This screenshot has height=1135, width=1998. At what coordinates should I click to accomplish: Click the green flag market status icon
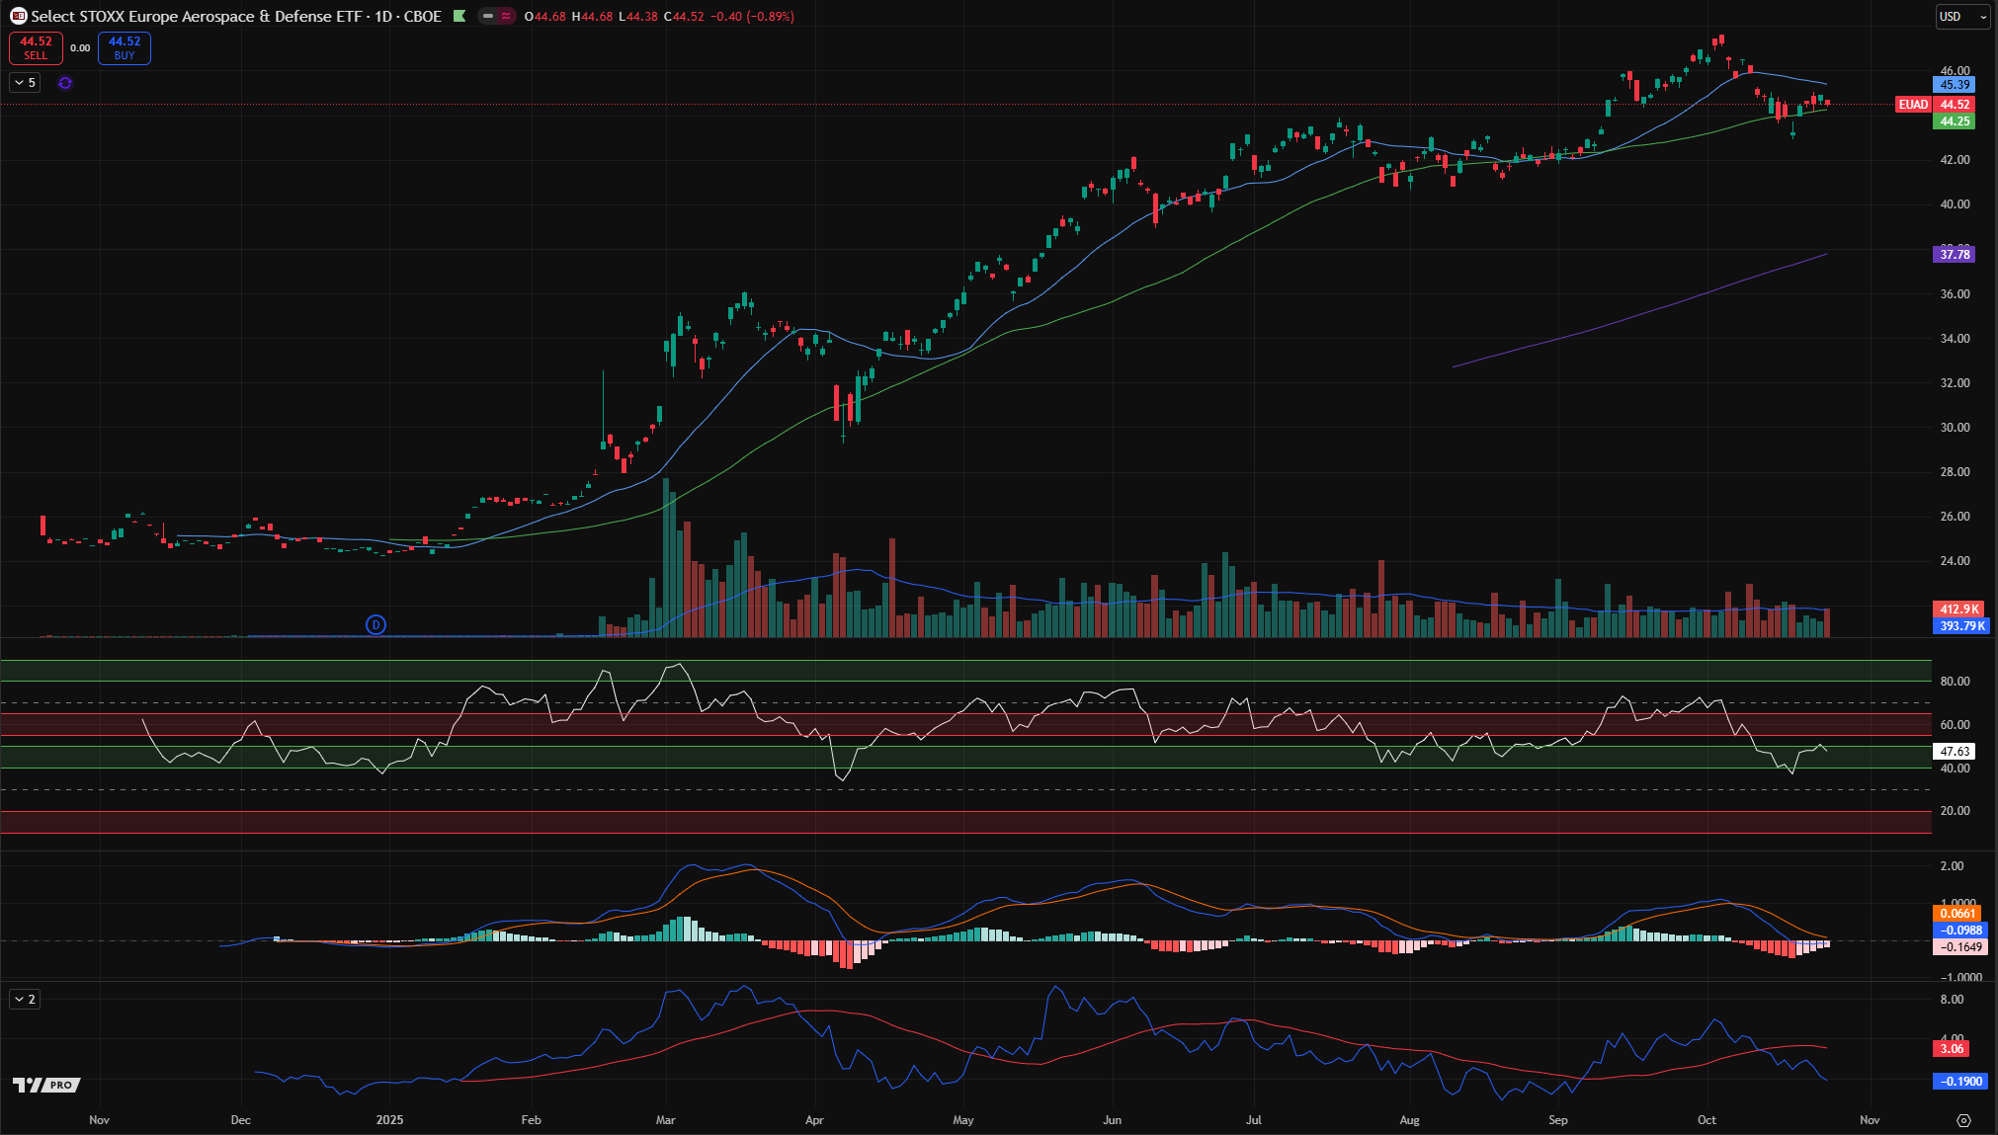coord(459,16)
